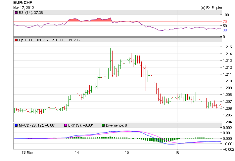Click the MACD 0.000 axis label
The width and height of the screenshot is (235, 161).
pos(227,139)
